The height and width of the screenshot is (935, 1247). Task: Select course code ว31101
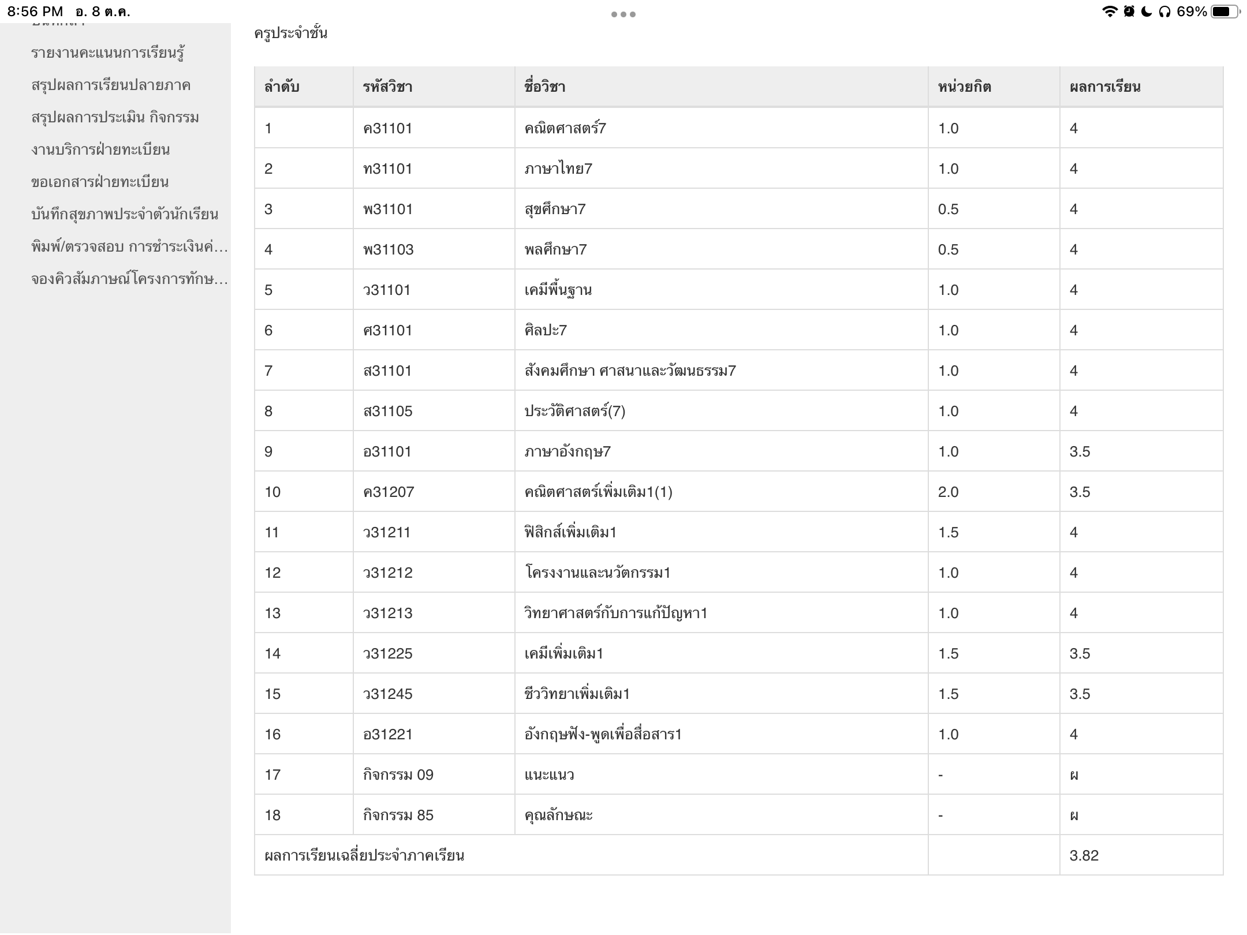click(x=386, y=290)
